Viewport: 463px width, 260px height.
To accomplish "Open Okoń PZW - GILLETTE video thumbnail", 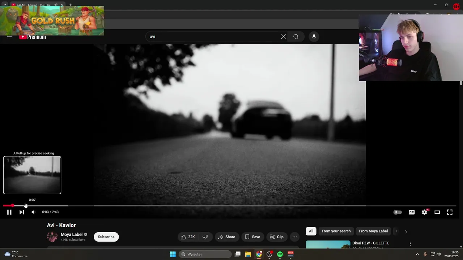I will coord(328,244).
